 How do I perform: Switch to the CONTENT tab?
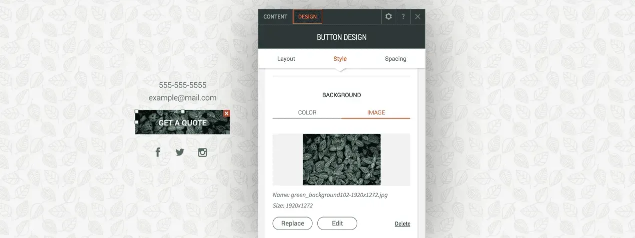pos(275,16)
